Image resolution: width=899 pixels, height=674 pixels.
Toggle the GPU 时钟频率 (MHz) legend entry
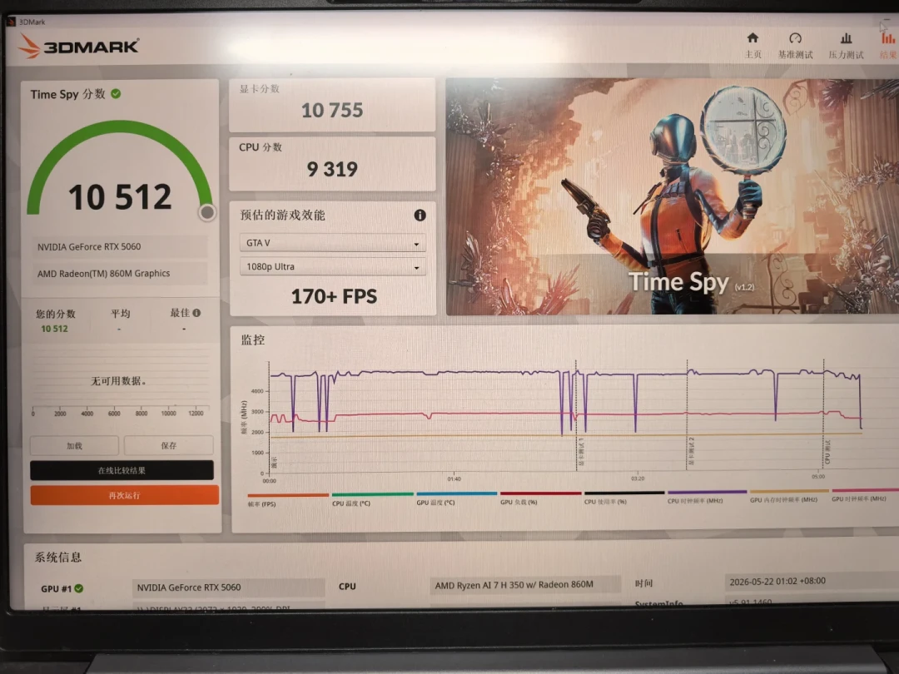[x=865, y=494]
